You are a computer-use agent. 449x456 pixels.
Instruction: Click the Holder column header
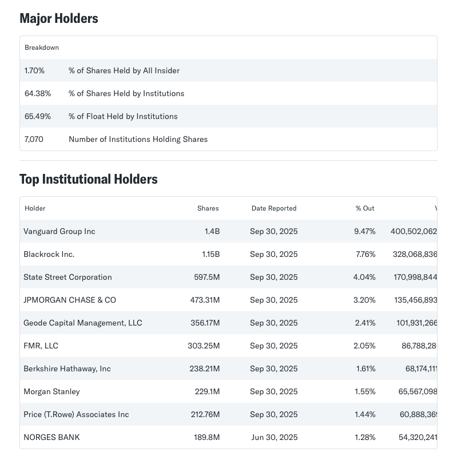(35, 208)
